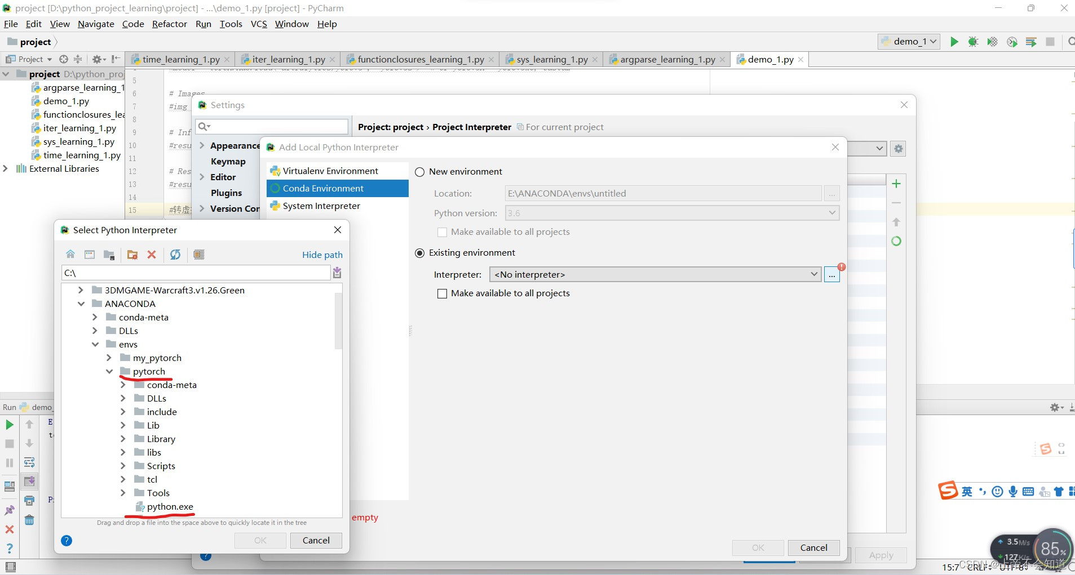1075x575 pixels.
Task: Collapse the ANACONDA folder
Action: click(81, 304)
